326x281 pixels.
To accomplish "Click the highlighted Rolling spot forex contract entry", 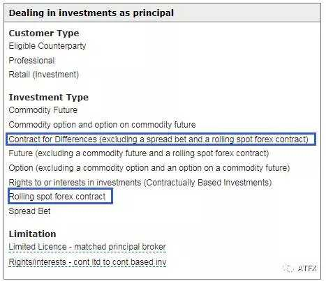I will click(x=61, y=197).
